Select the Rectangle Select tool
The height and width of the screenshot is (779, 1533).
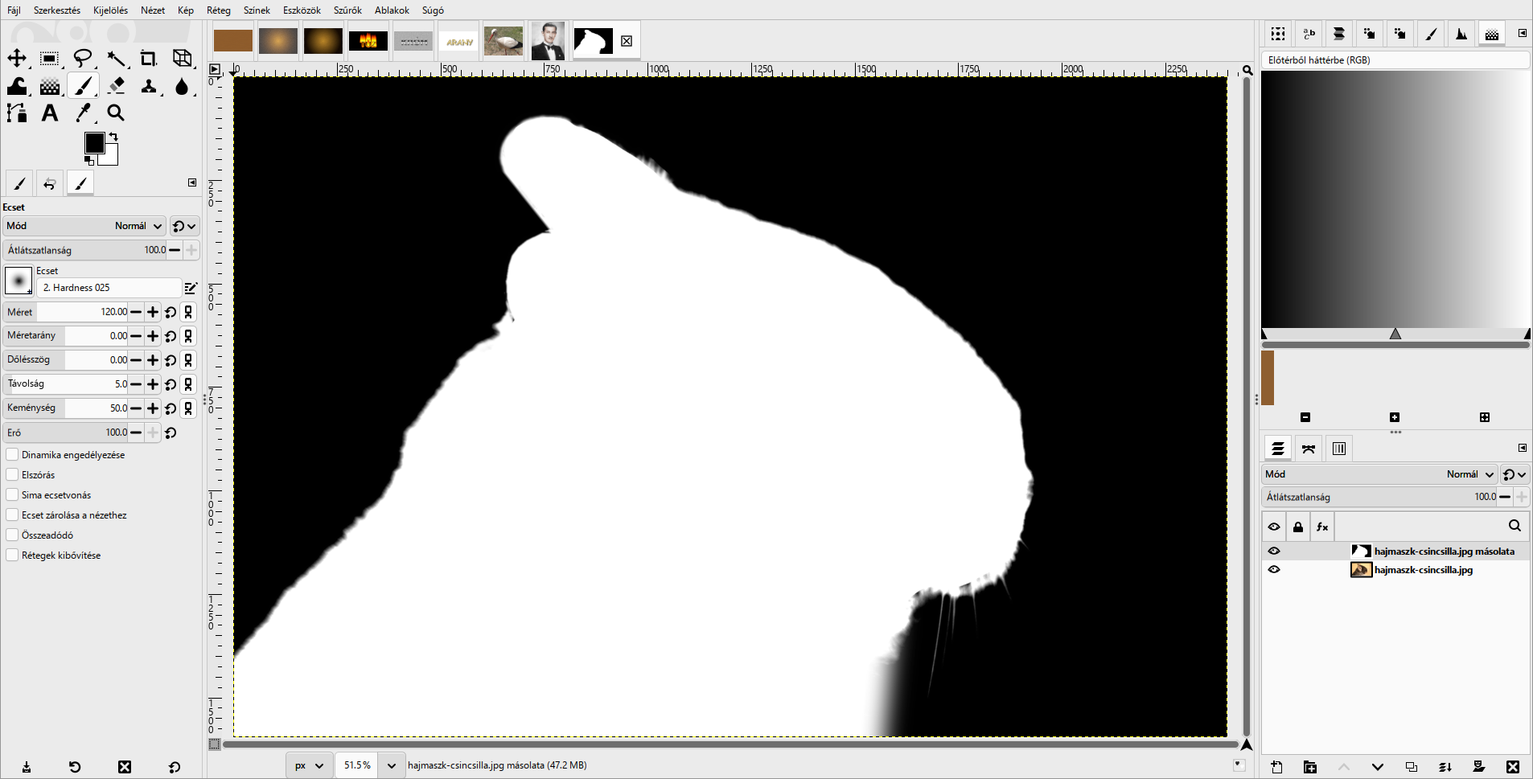pos(50,59)
